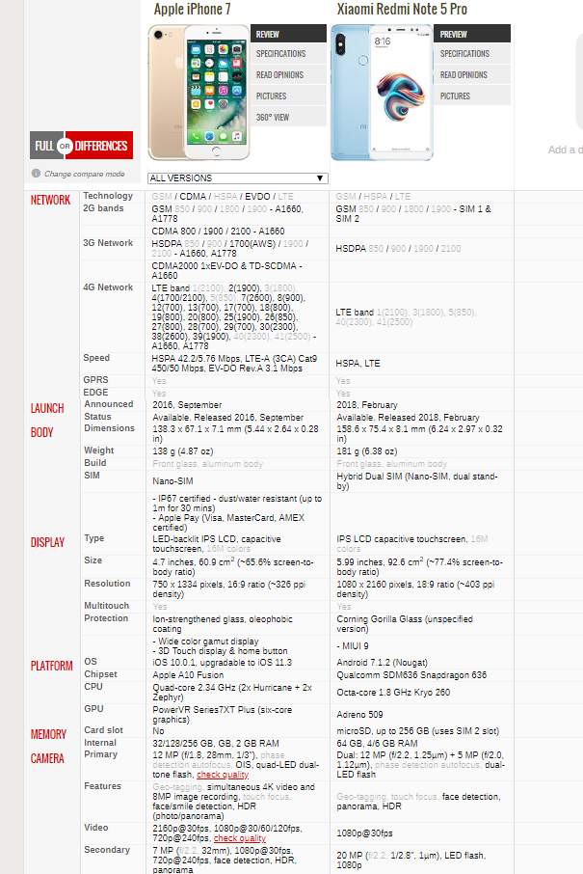Viewport: 583px width, 874px height.
Task: Click 'HSPA, LTE' speed value
Action: click(358, 363)
